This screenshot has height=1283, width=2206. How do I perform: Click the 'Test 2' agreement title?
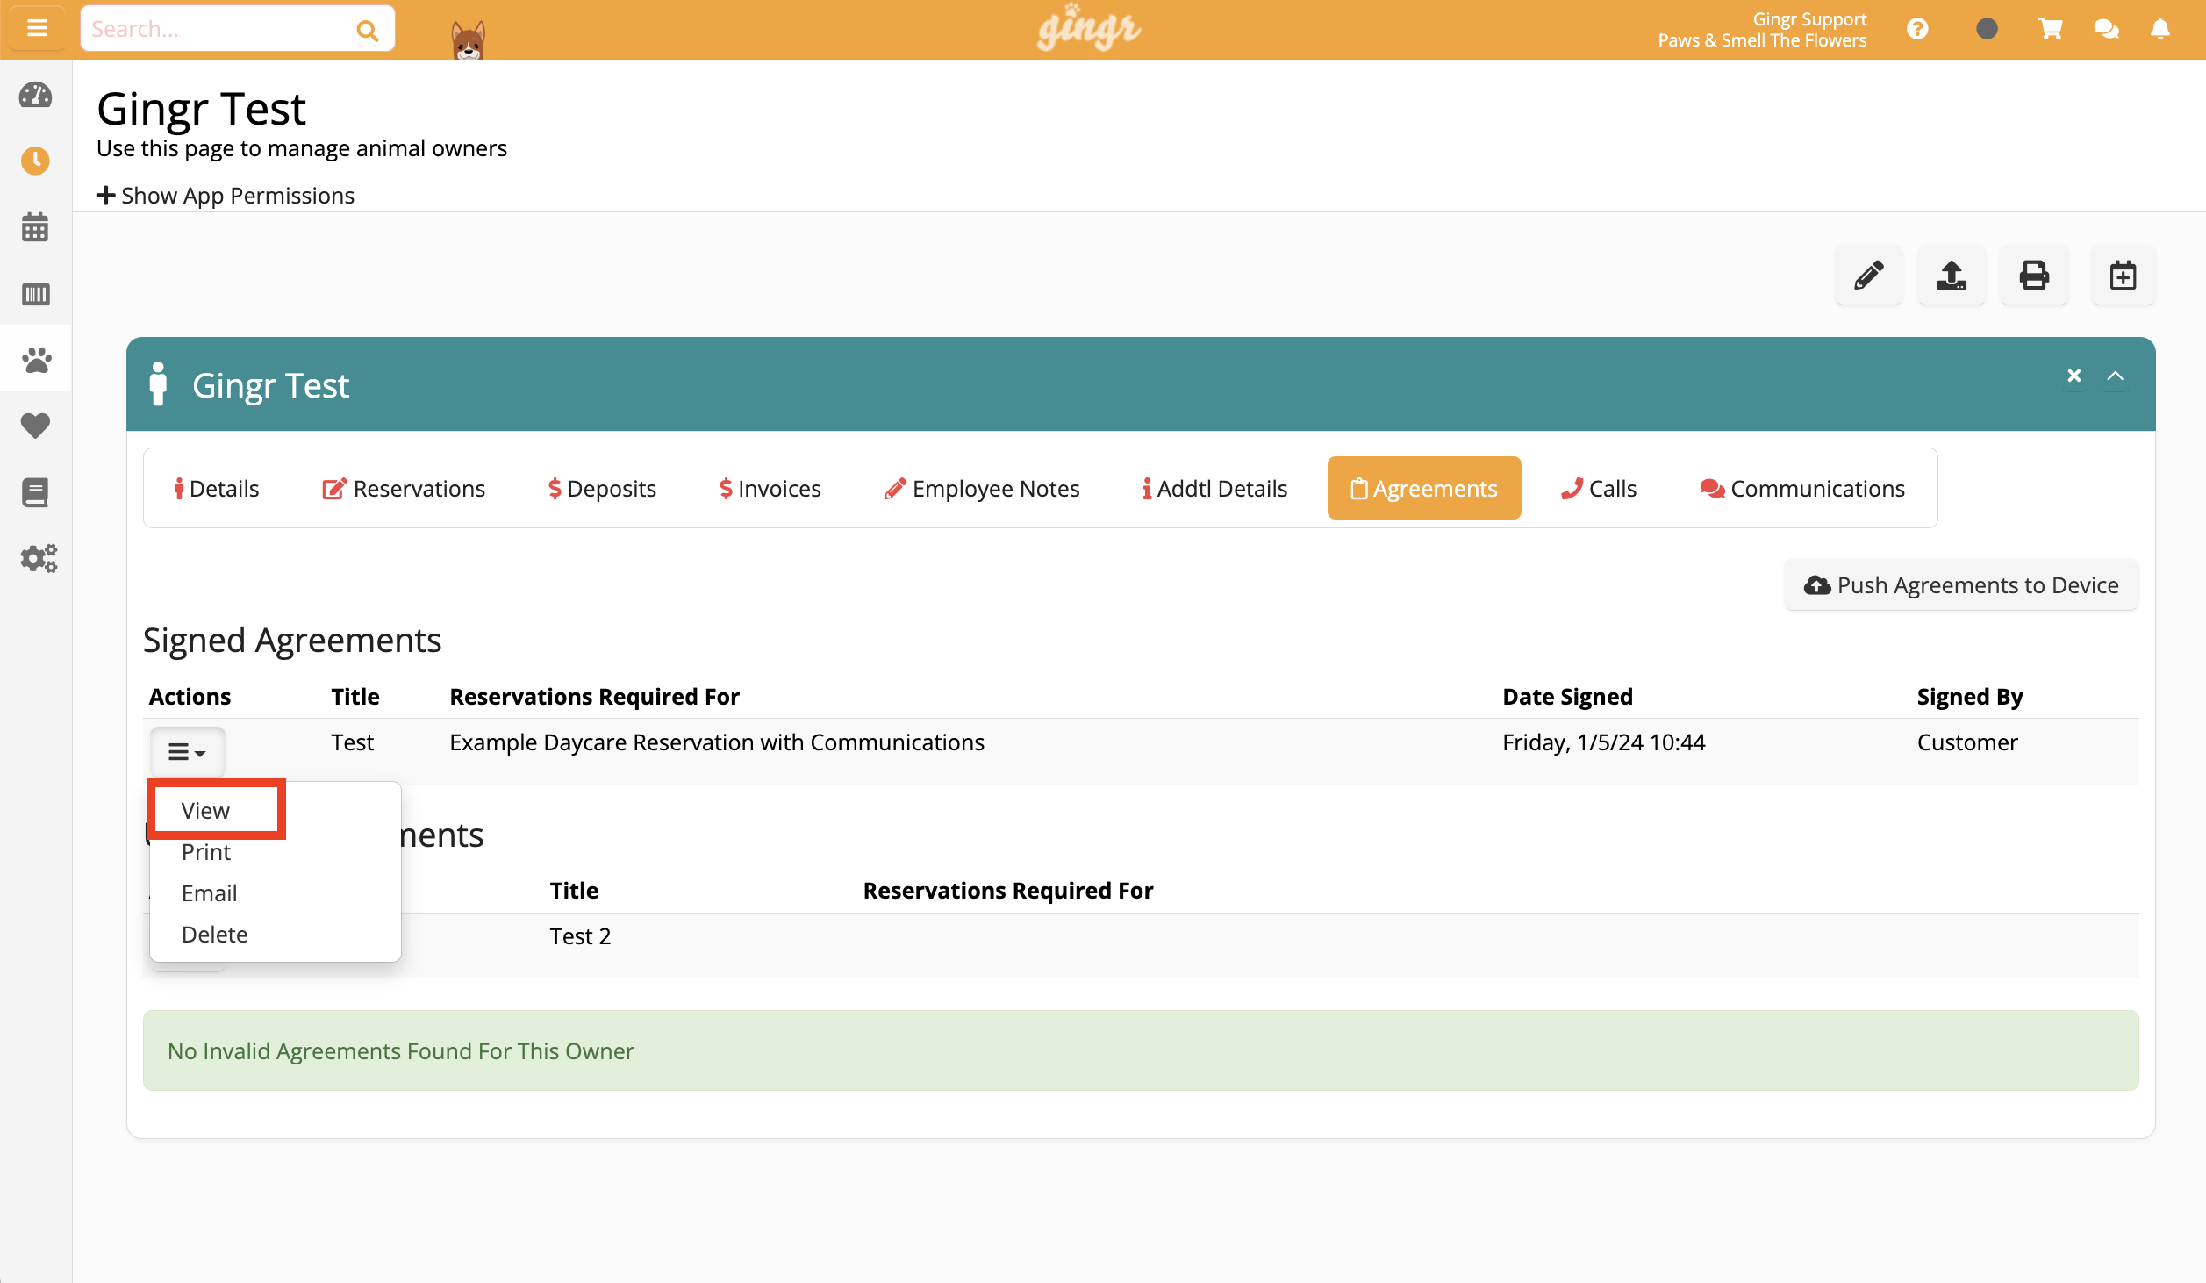pos(580,935)
